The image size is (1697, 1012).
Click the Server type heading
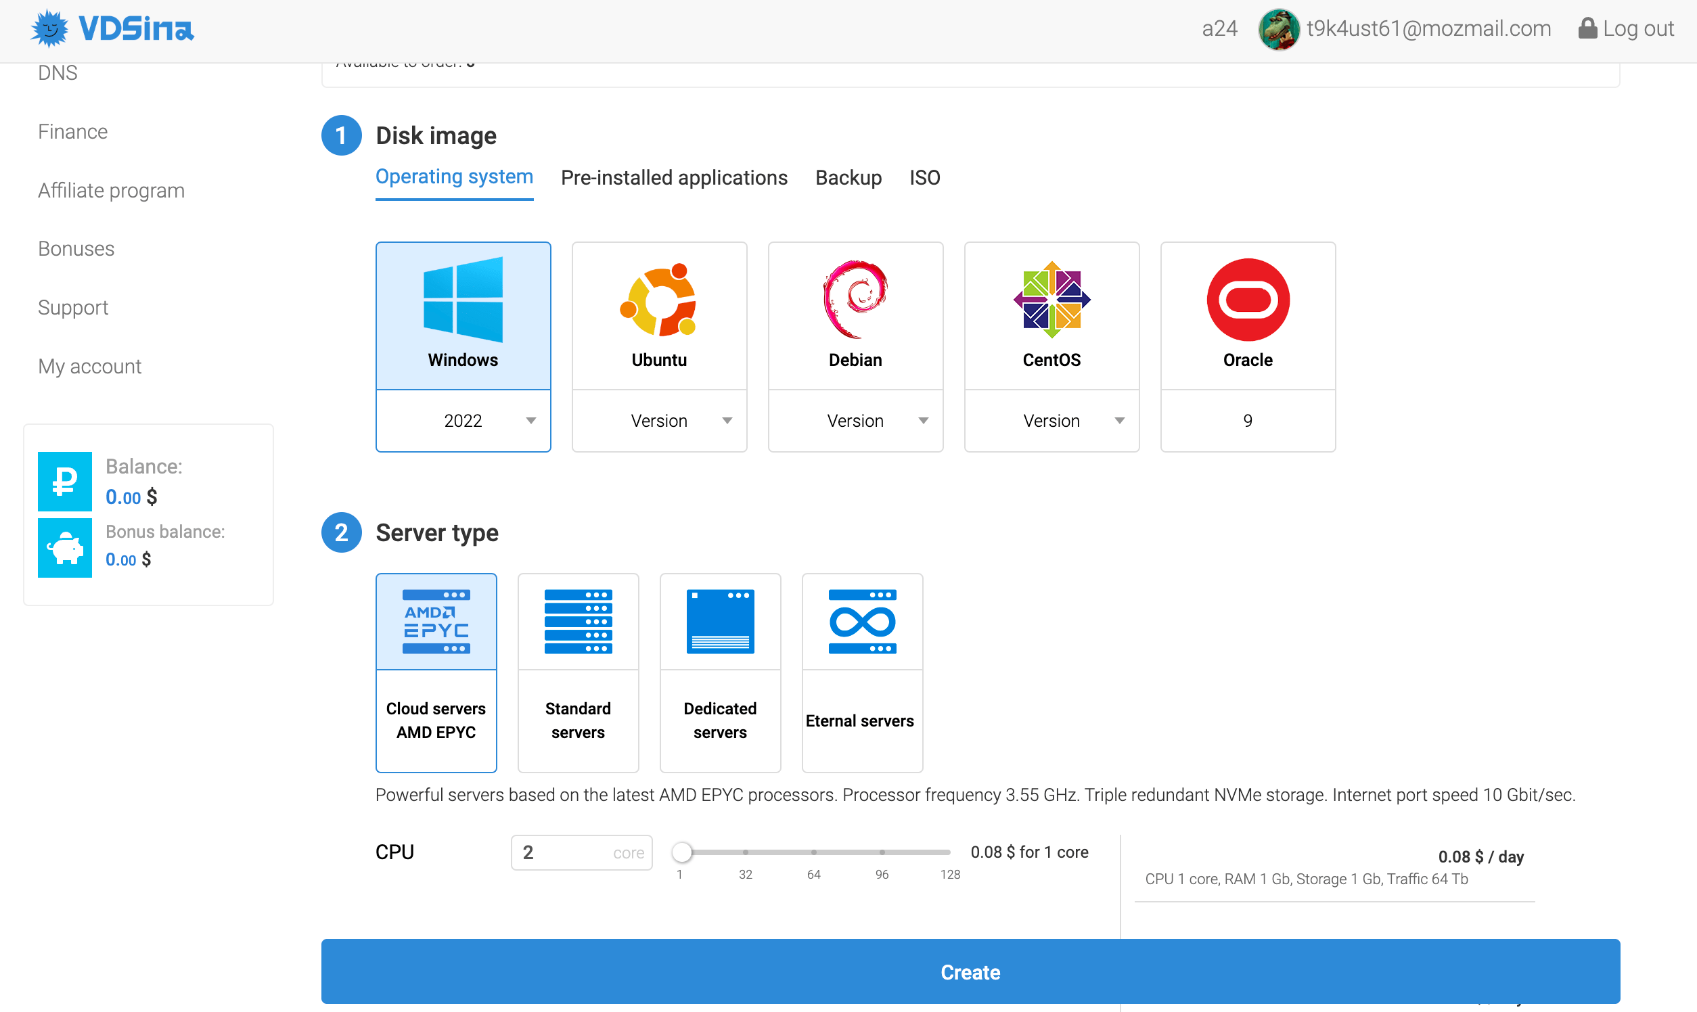[x=436, y=532]
